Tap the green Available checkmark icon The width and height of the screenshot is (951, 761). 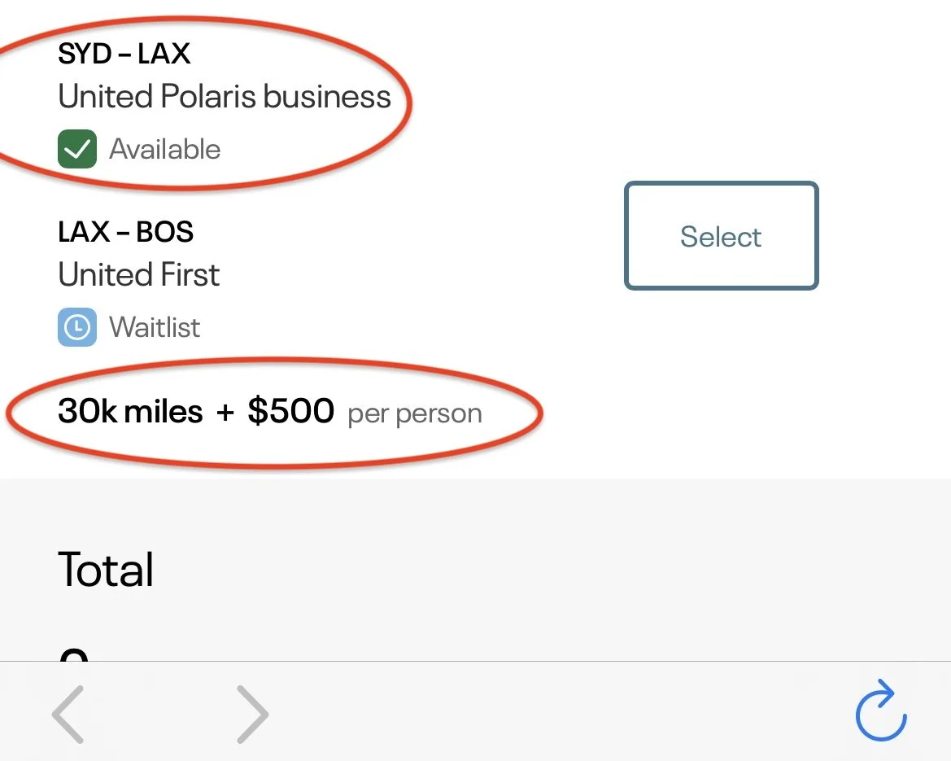[x=77, y=149]
